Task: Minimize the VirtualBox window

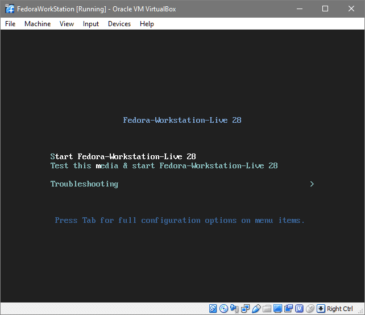Action: (x=300, y=9)
